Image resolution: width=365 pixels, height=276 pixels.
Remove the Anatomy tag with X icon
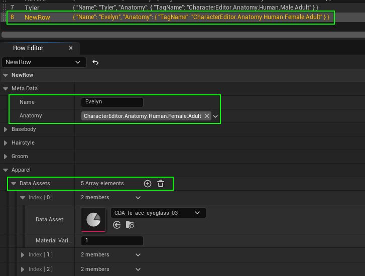[206, 116]
